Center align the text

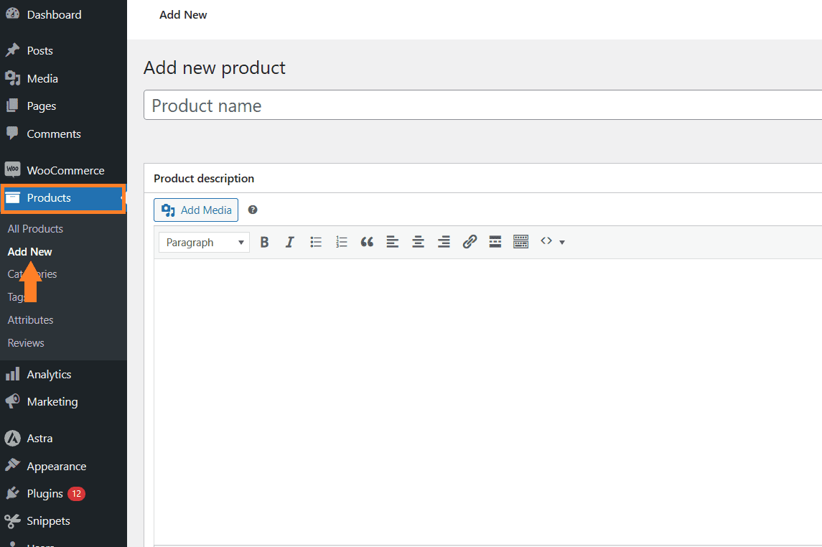click(x=418, y=242)
